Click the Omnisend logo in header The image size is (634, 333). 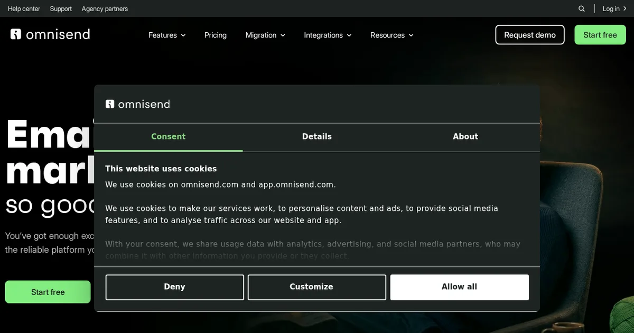[50, 34]
